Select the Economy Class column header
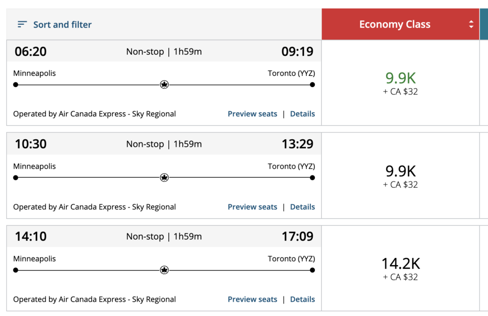The width and height of the screenshot is (488, 316). coord(395,24)
